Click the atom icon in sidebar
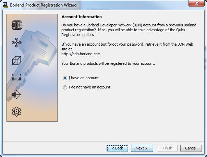The height and width of the screenshot is (157, 207). (16, 111)
